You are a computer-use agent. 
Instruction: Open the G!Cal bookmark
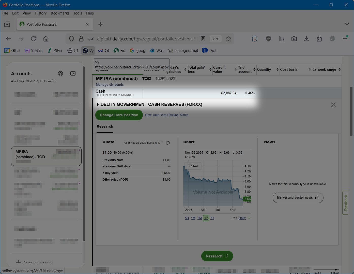pos(12,51)
